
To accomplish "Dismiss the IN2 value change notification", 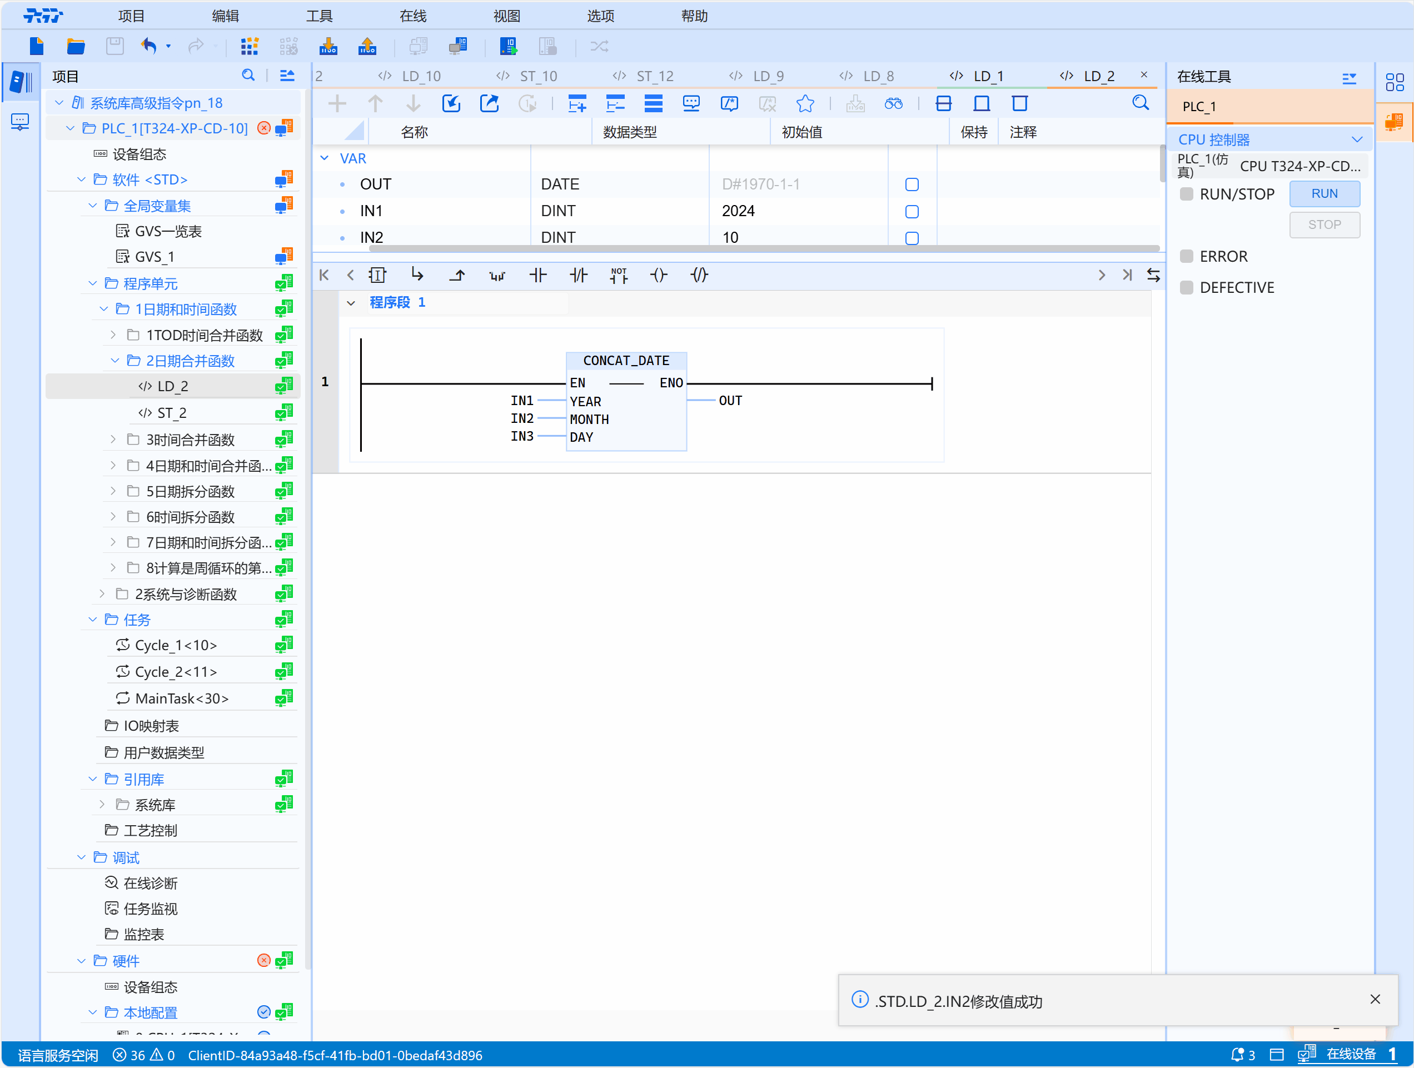I will click(x=1375, y=999).
